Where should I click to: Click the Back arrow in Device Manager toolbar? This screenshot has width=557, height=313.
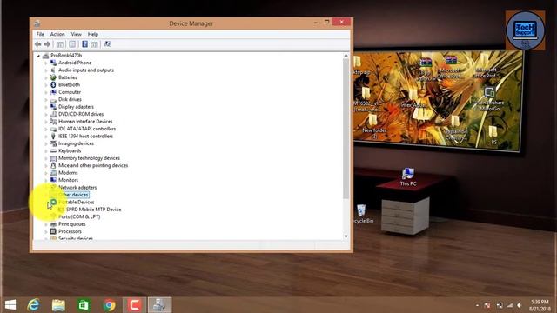[38, 44]
